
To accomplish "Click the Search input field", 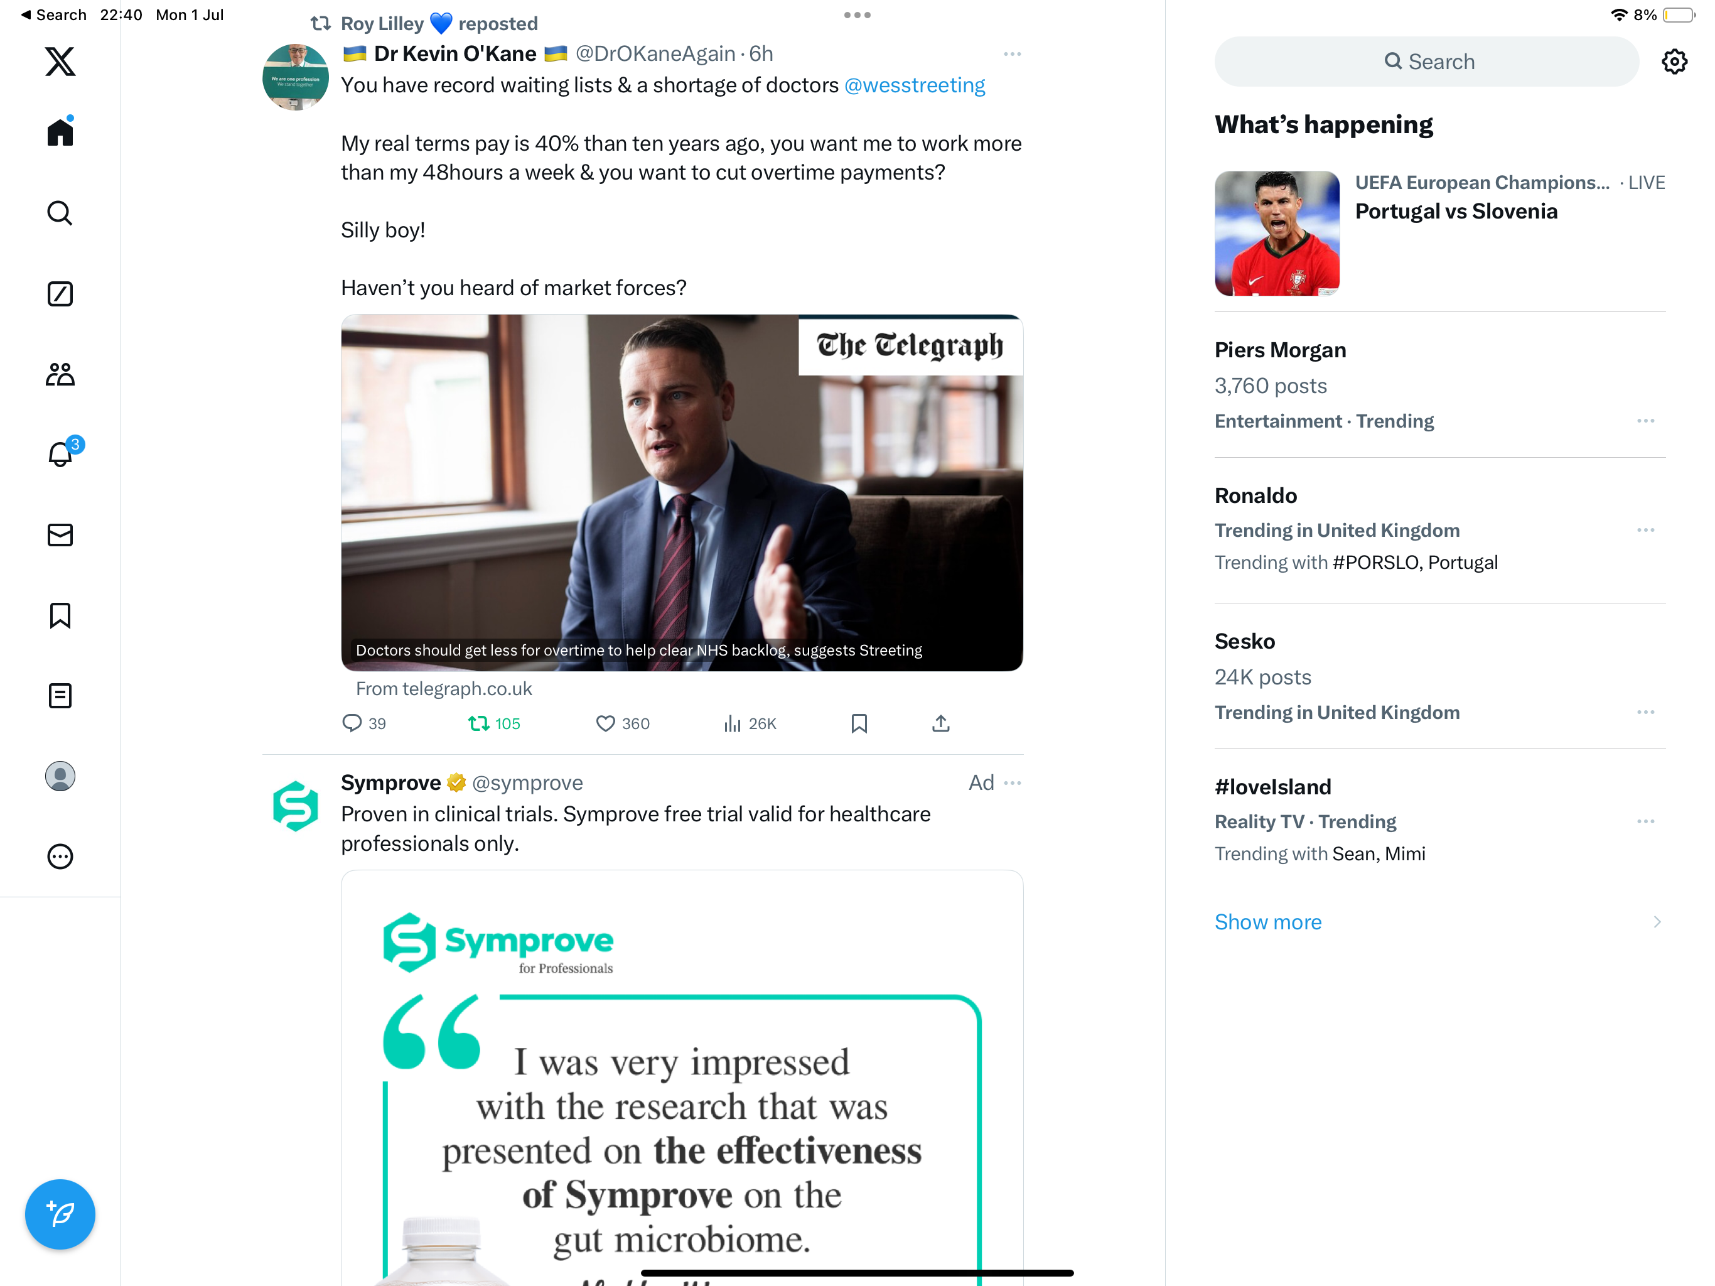I will [x=1427, y=62].
